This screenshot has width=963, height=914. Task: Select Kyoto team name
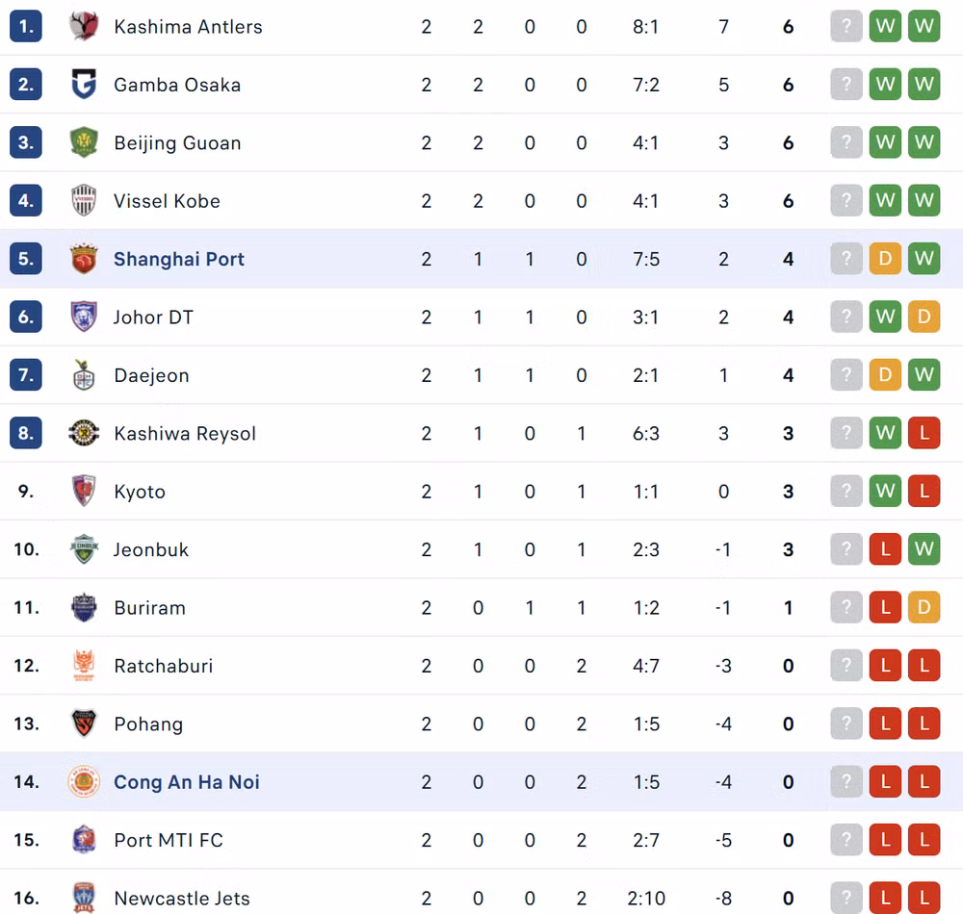coord(140,492)
